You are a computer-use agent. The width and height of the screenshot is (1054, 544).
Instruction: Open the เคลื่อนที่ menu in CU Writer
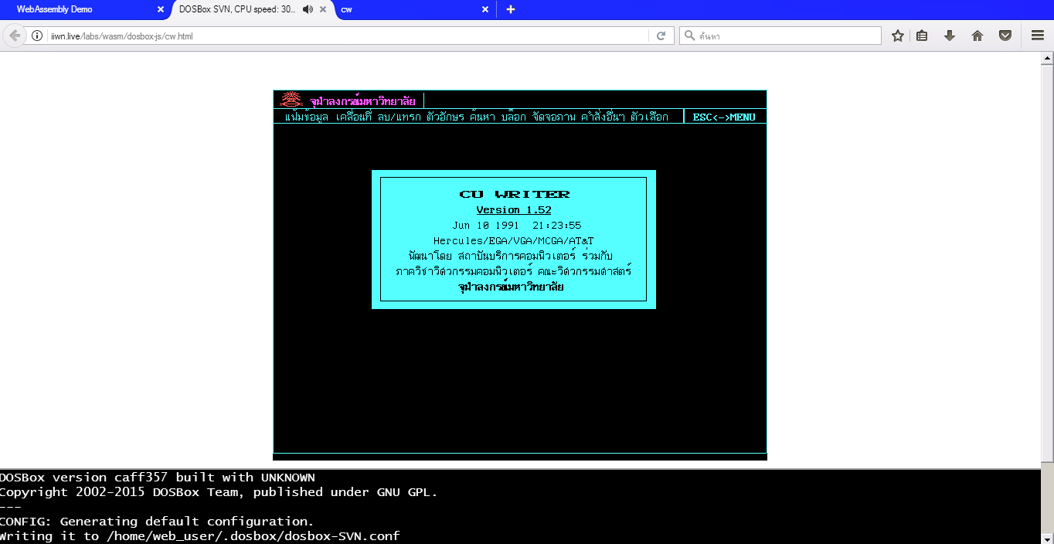click(355, 117)
